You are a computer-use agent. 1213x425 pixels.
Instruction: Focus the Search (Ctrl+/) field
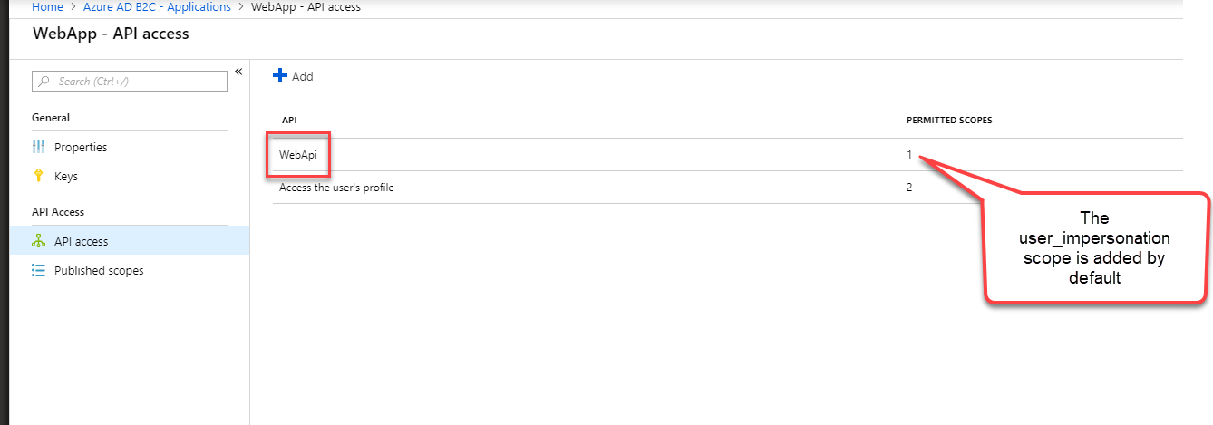point(130,82)
